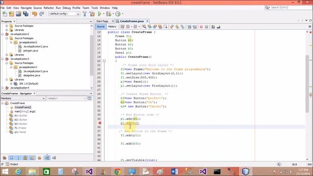
Task: Select designline.java in Projects tree
Action: (x=31, y=75)
